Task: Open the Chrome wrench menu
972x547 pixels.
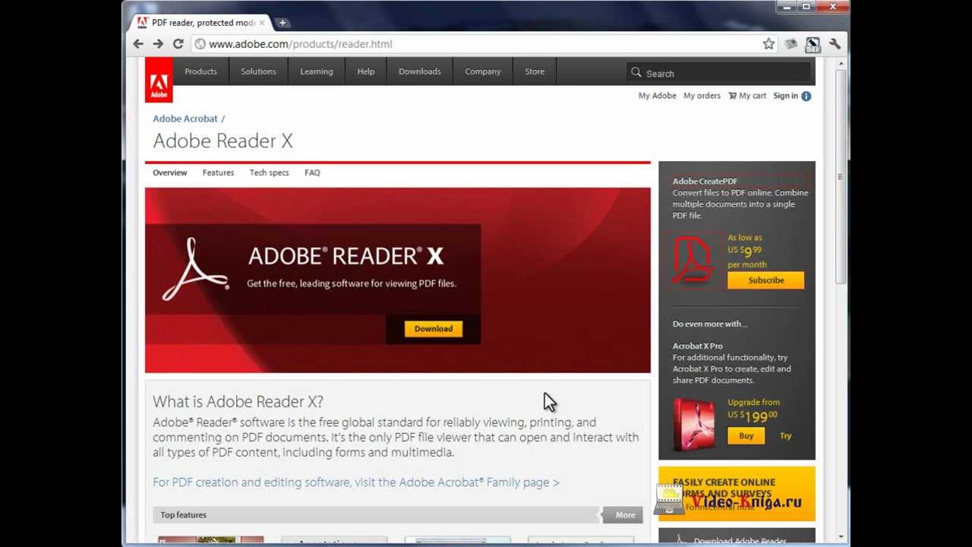Action: [x=835, y=44]
